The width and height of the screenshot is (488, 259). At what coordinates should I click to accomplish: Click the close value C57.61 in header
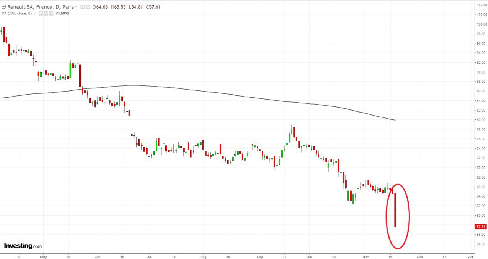click(153, 7)
